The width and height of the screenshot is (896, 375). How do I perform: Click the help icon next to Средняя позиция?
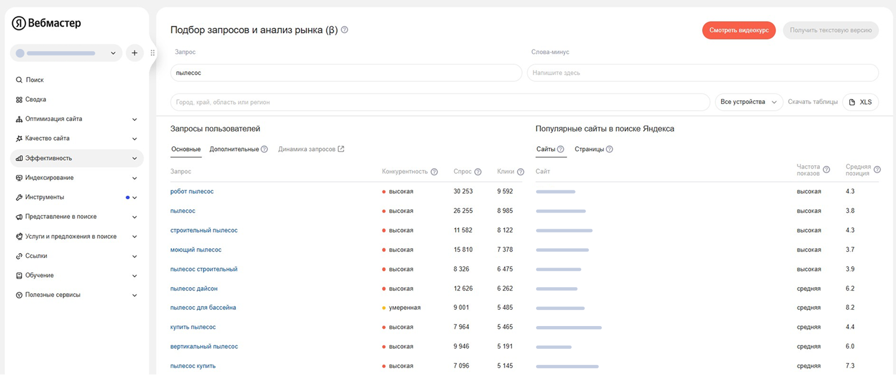point(877,170)
